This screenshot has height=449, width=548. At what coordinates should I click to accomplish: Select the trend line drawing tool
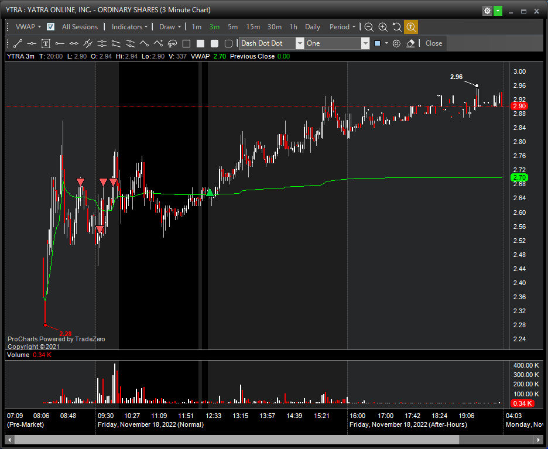18,43
